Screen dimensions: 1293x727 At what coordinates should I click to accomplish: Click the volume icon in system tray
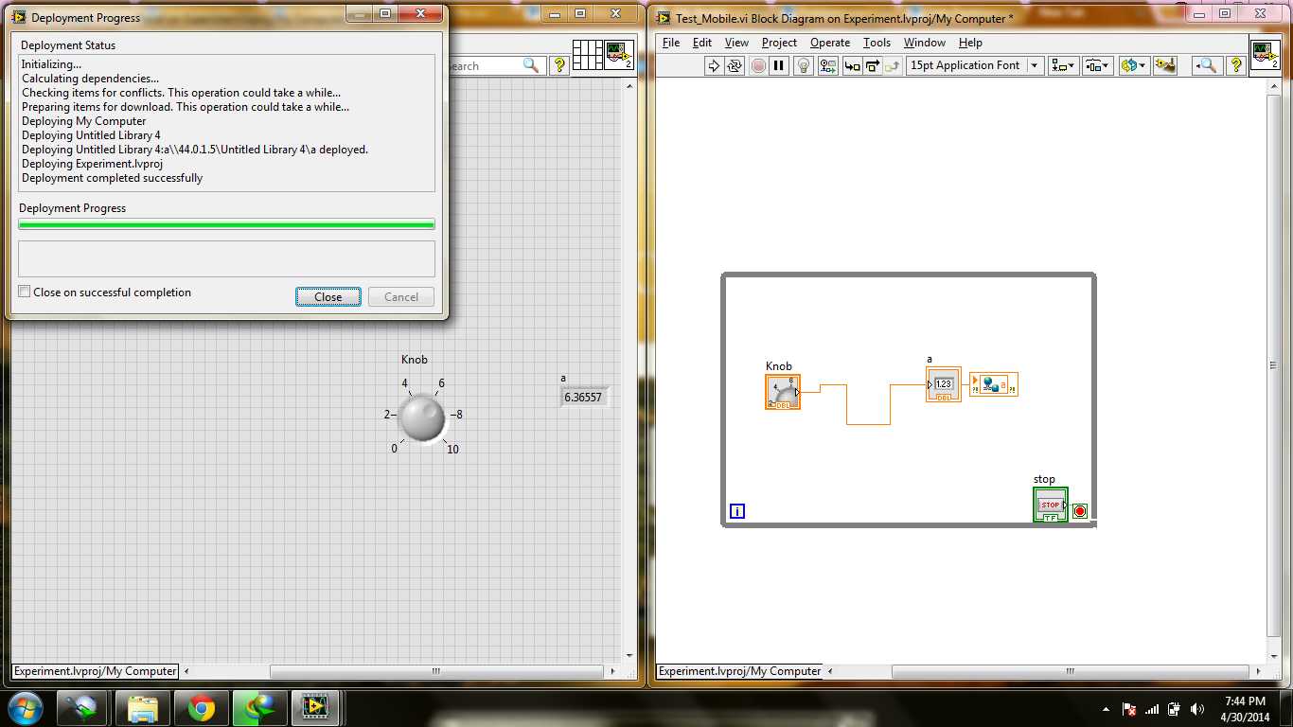click(1198, 709)
